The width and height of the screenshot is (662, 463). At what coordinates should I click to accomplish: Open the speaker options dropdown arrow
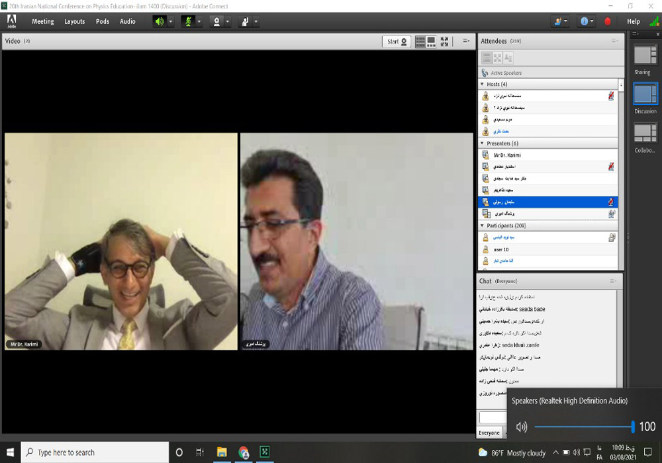pyautogui.click(x=171, y=21)
